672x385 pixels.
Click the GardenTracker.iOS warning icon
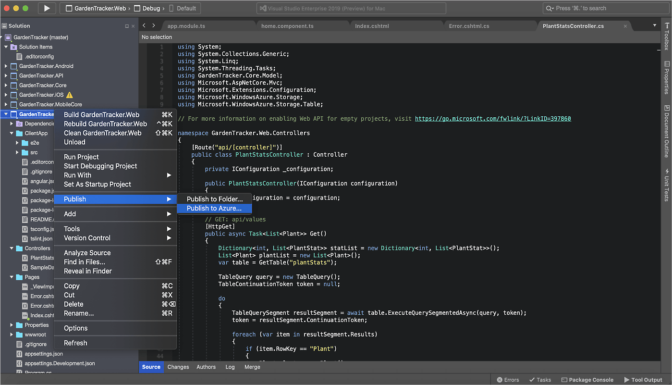click(69, 95)
